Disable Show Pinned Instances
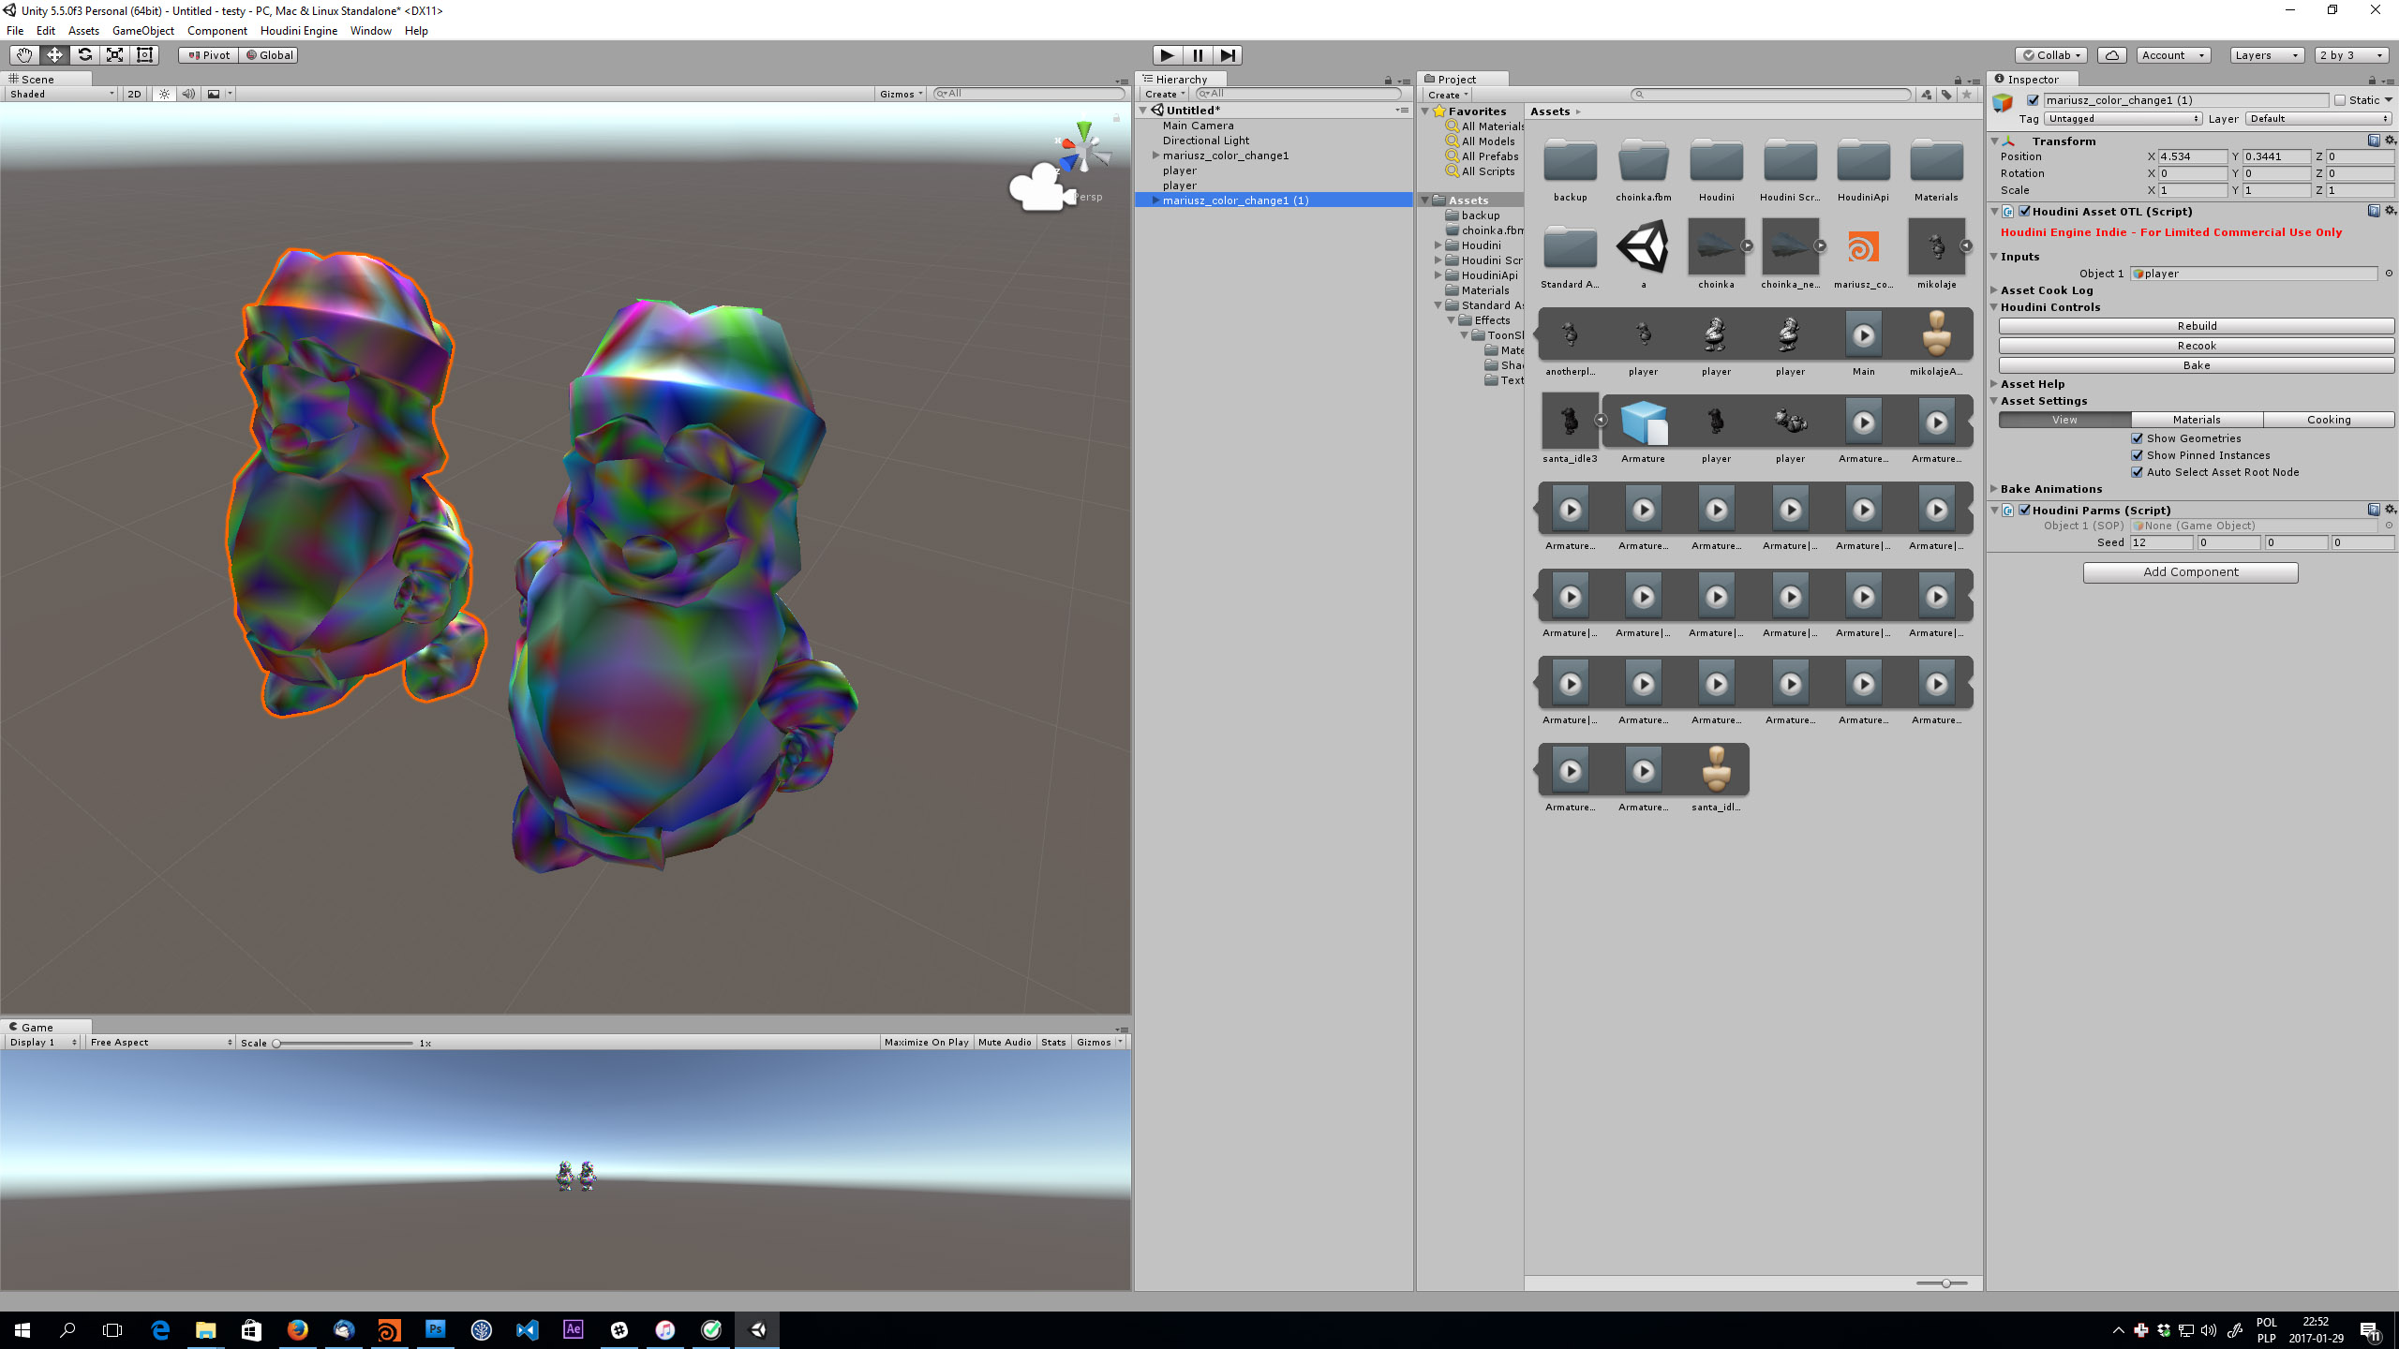Viewport: 2399px width, 1349px height. point(2138,454)
